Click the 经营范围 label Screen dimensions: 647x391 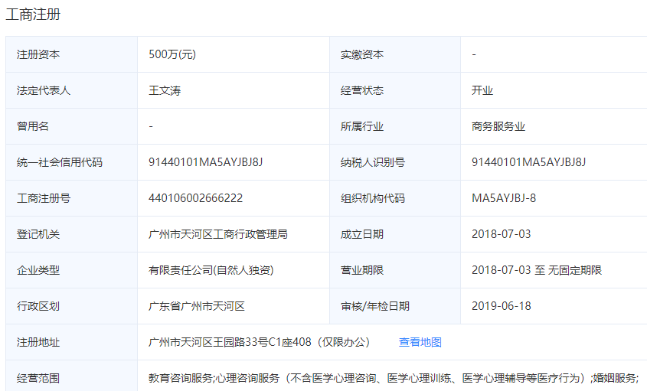click(38, 378)
